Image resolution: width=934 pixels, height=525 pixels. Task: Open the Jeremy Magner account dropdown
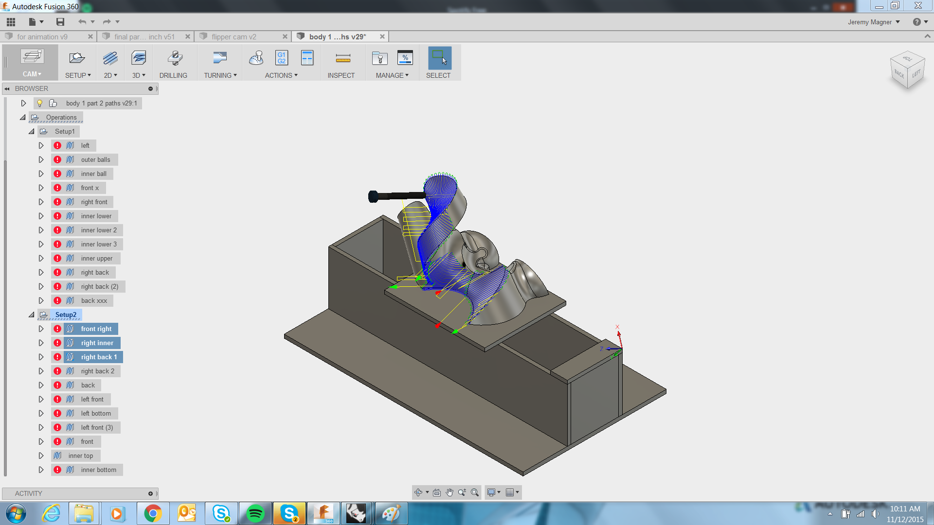[874, 22]
